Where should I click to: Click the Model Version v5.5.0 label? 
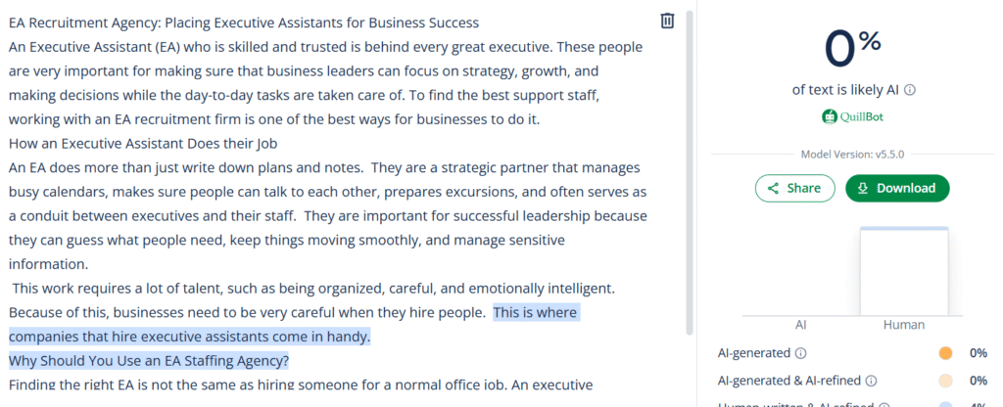click(853, 154)
